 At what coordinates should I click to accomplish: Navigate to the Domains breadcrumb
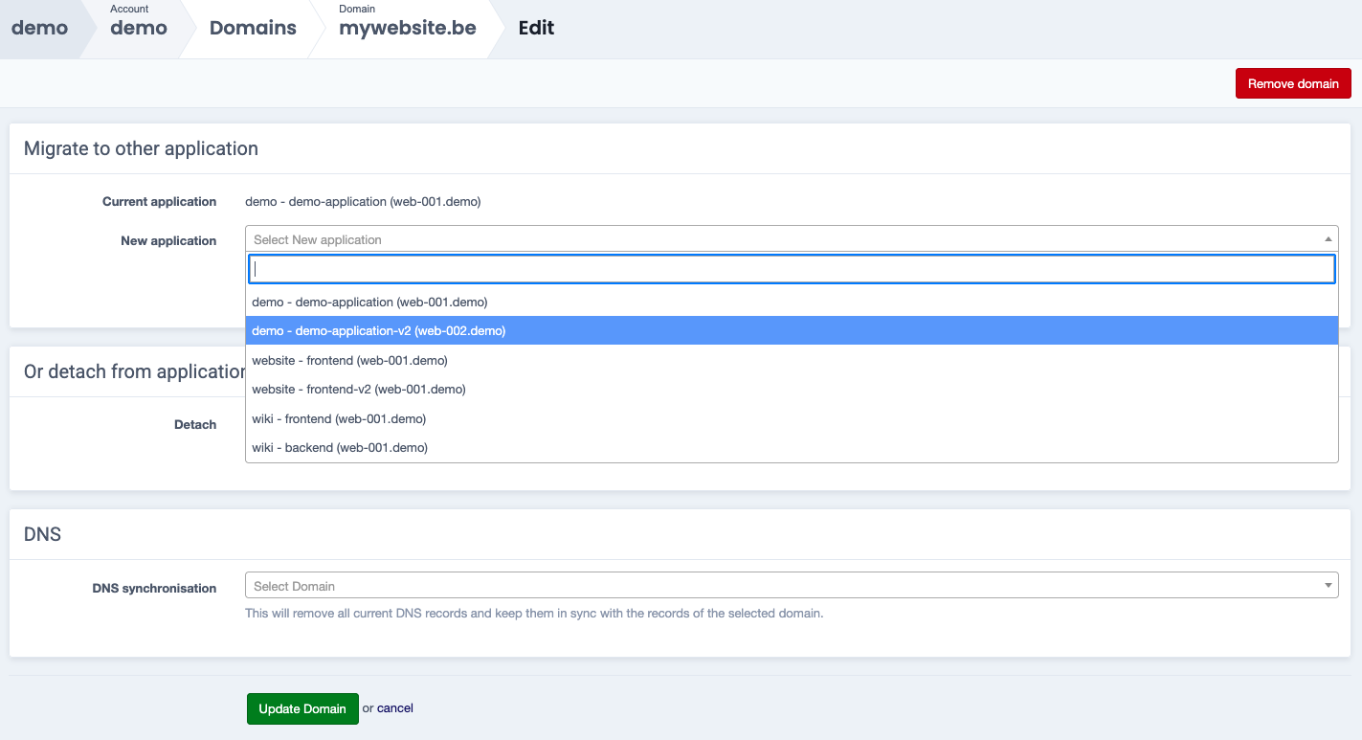click(253, 28)
